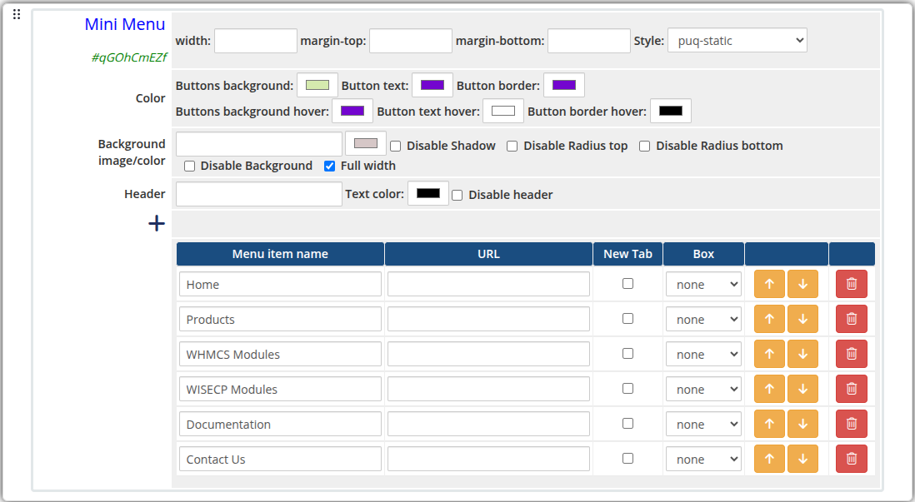Click the drag handle to grab the widget
The width and height of the screenshot is (915, 502).
click(16, 14)
